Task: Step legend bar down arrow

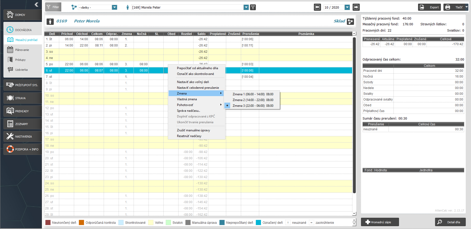Action: [354, 224]
